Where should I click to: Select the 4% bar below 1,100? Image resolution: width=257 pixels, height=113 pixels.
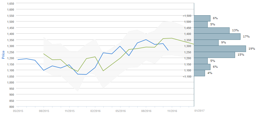coord(199,73)
